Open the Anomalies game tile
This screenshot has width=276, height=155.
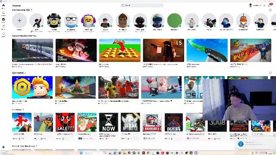tap(239, 126)
